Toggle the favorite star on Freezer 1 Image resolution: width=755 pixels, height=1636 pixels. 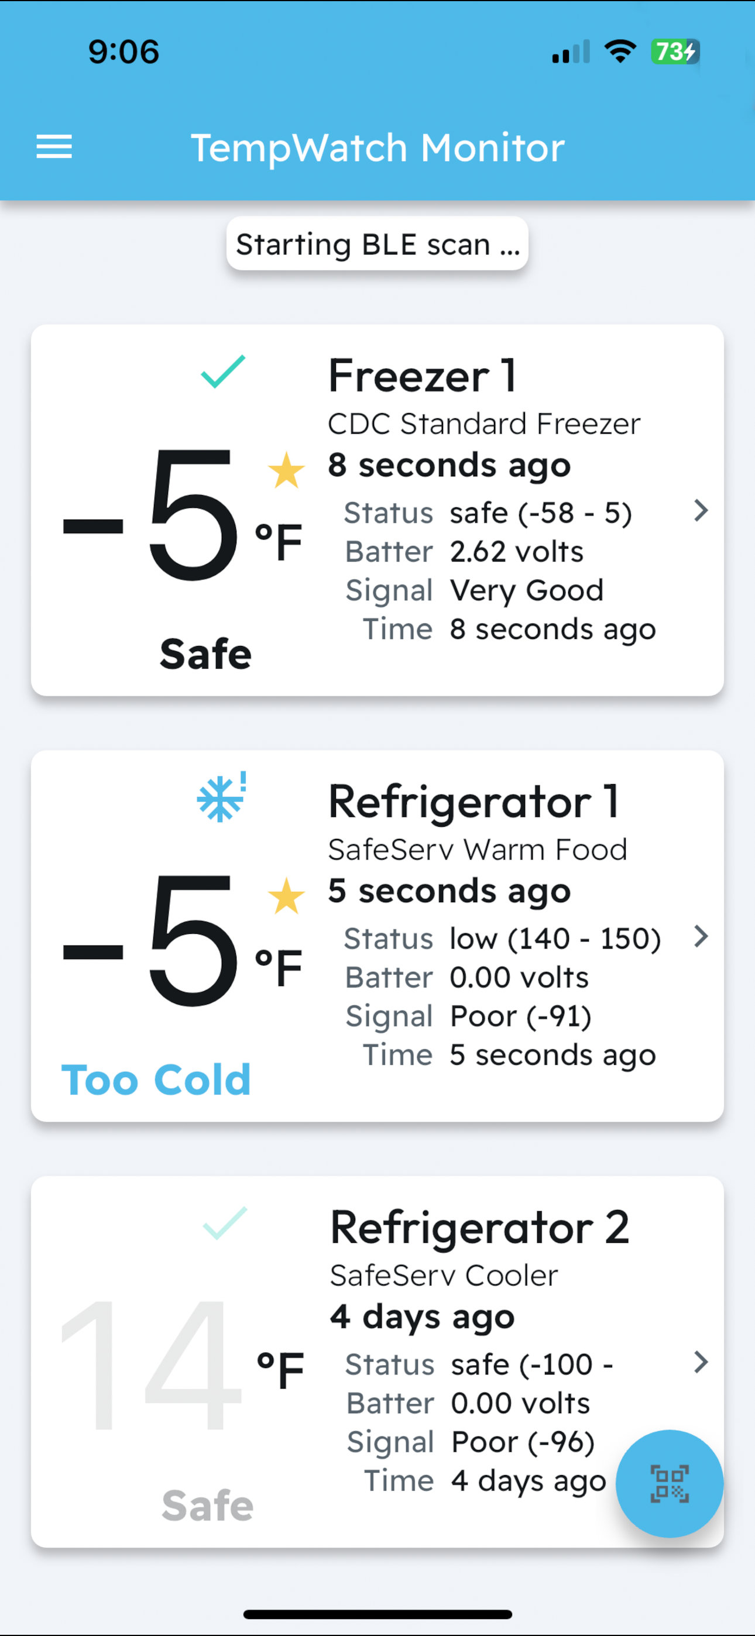click(287, 470)
